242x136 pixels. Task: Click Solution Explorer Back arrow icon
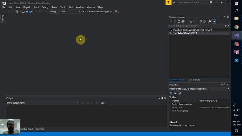171,22
